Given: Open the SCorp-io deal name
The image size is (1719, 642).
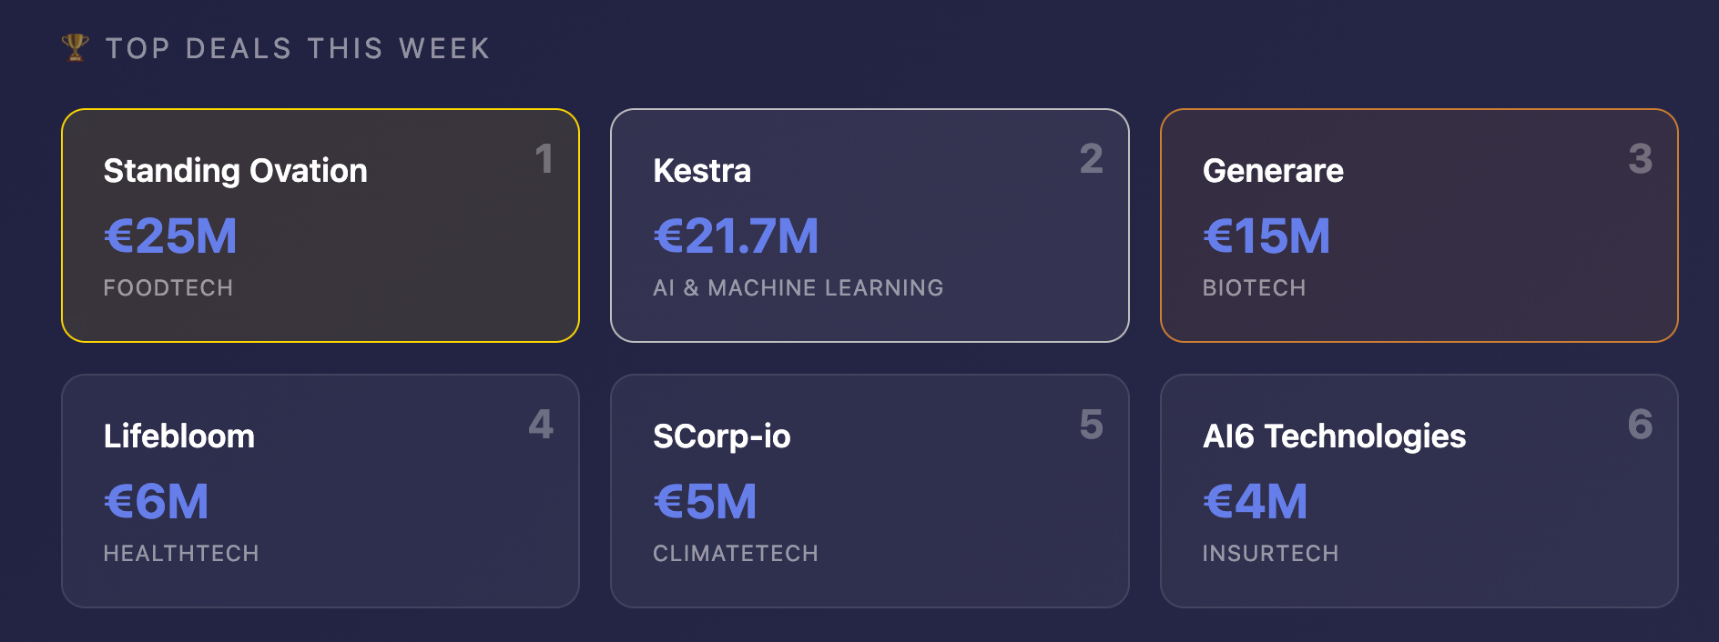Looking at the screenshot, I should pos(721,436).
